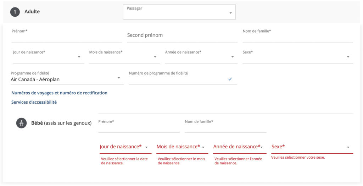Open baby Mois de naissance dropdown

[x=182, y=147]
